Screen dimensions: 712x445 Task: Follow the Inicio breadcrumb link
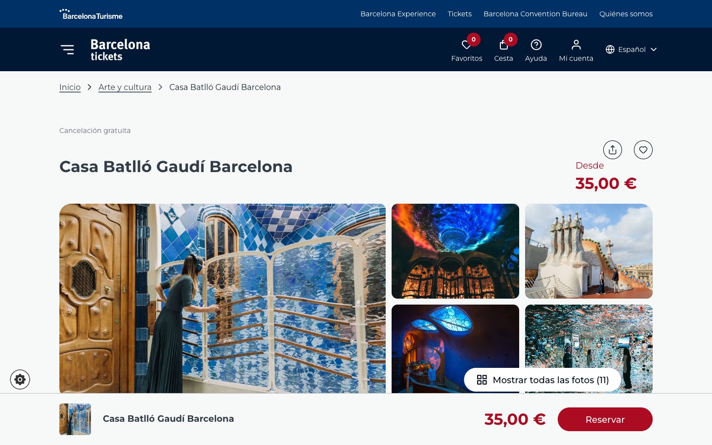[x=70, y=87]
